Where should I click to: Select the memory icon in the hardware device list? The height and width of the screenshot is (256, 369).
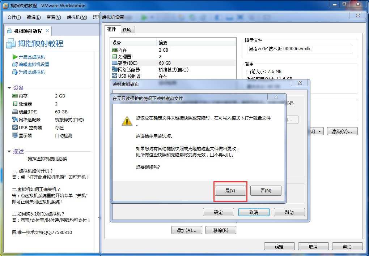pyautogui.click(x=115, y=50)
